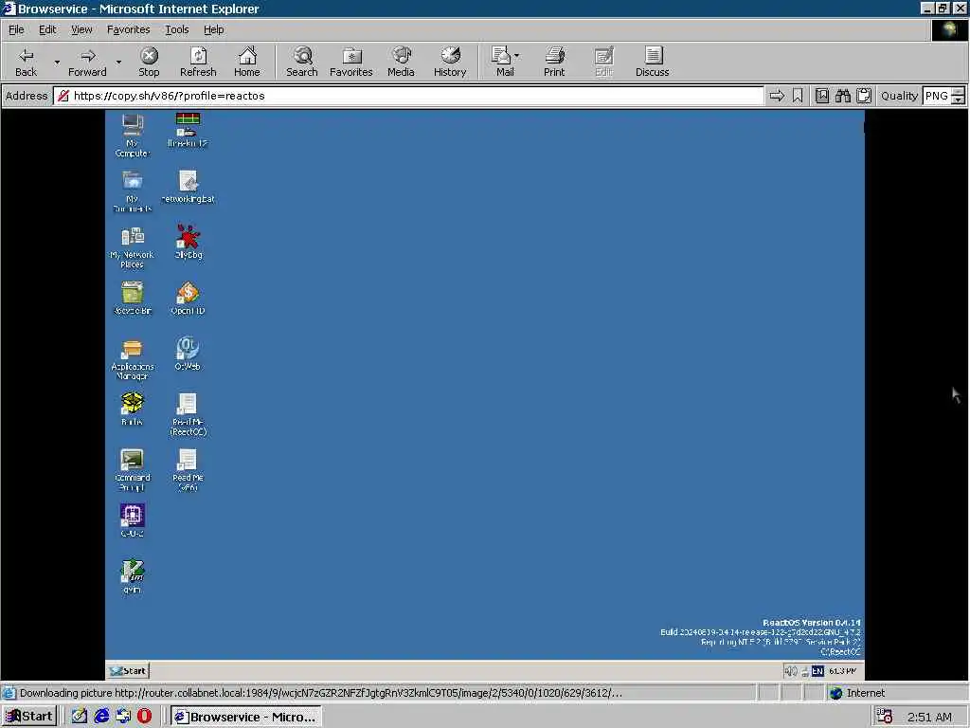The image size is (970, 728).
Task: Click the EN language indicator in ReactOS tray
Action: [817, 671]
